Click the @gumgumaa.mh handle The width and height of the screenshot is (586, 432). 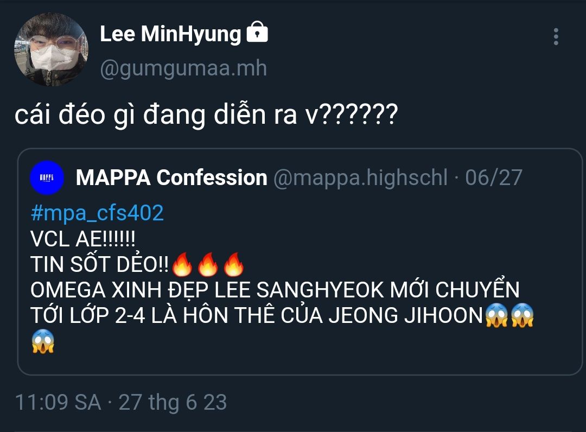click(x=183, y=69)
